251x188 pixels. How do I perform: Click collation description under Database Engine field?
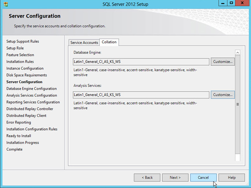pyautogui.click(x=135, y=72)
